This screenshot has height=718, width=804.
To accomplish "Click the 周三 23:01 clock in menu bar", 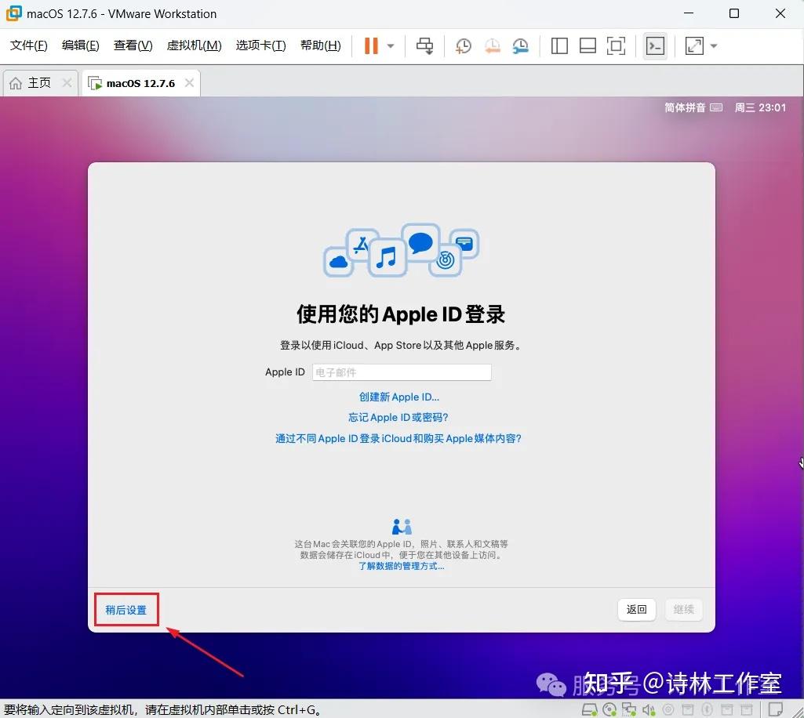I will pyautogui.click(x=760, y=107).
